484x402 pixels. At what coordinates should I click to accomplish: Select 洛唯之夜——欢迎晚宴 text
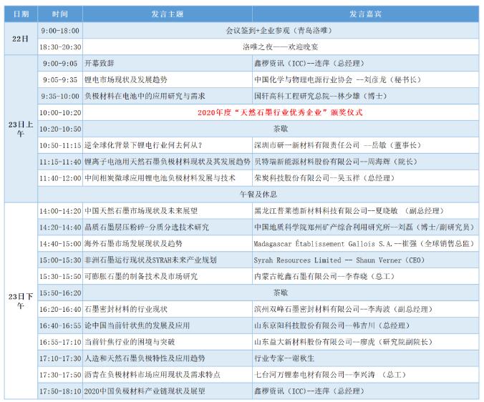click(x=280, y=47)
